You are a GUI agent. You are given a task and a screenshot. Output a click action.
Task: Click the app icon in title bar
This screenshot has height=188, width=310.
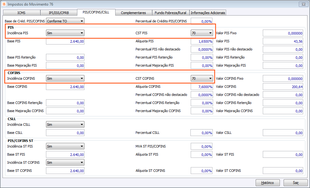tap(4, 4)
